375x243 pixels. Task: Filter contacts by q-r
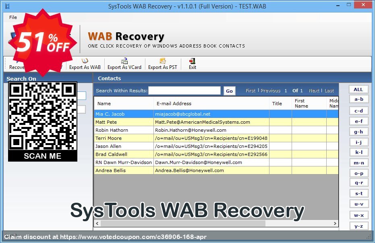(359, 183)
